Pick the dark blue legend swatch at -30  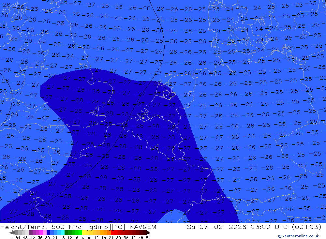point(48,232)
